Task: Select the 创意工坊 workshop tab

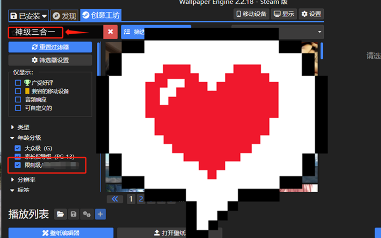Action: [x=100, y=15]
